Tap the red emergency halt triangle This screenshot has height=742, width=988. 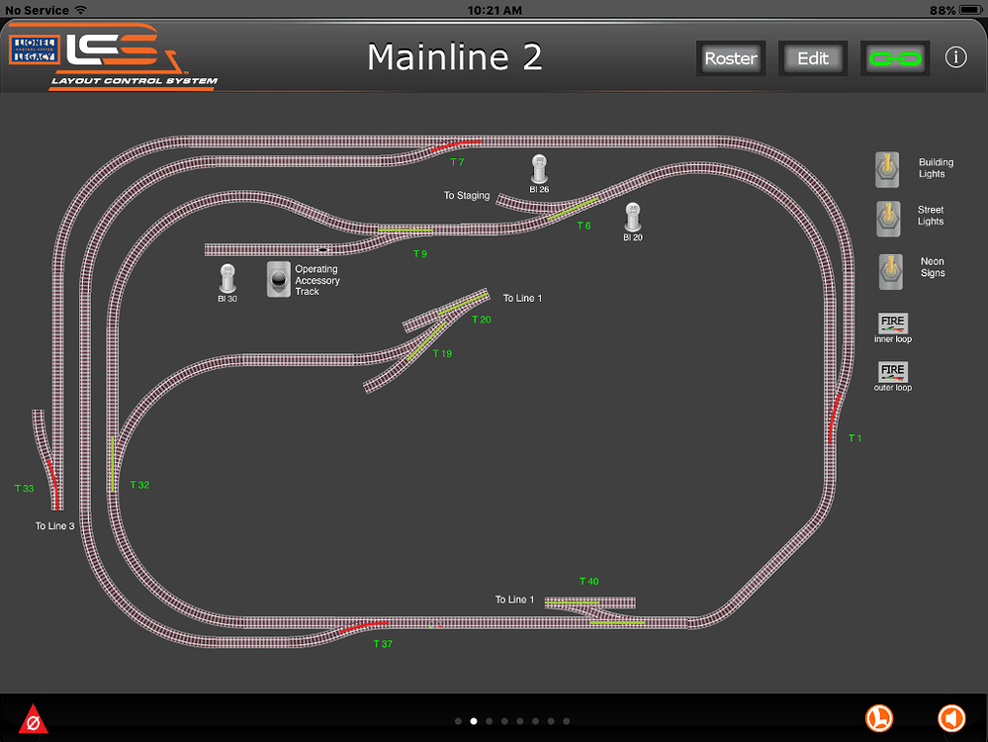tap(34, 720)
